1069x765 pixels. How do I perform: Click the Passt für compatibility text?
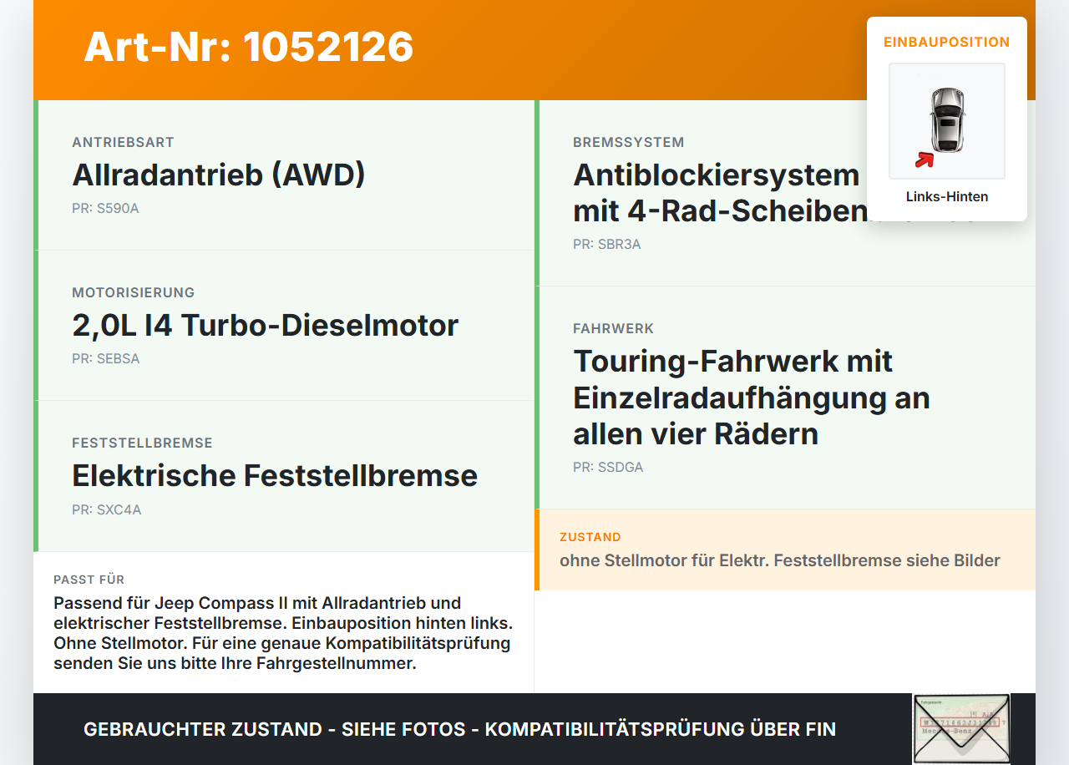pyautogui.click(x=283, y=633)
